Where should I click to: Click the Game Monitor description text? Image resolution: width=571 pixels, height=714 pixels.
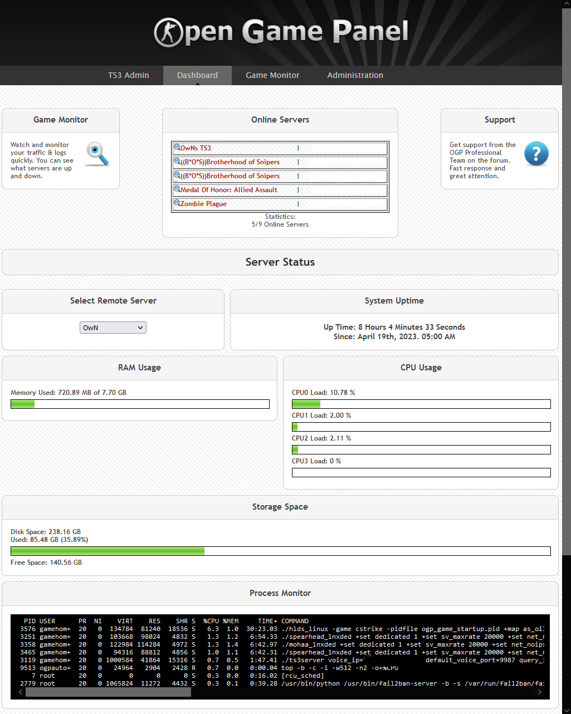[42, 160]
